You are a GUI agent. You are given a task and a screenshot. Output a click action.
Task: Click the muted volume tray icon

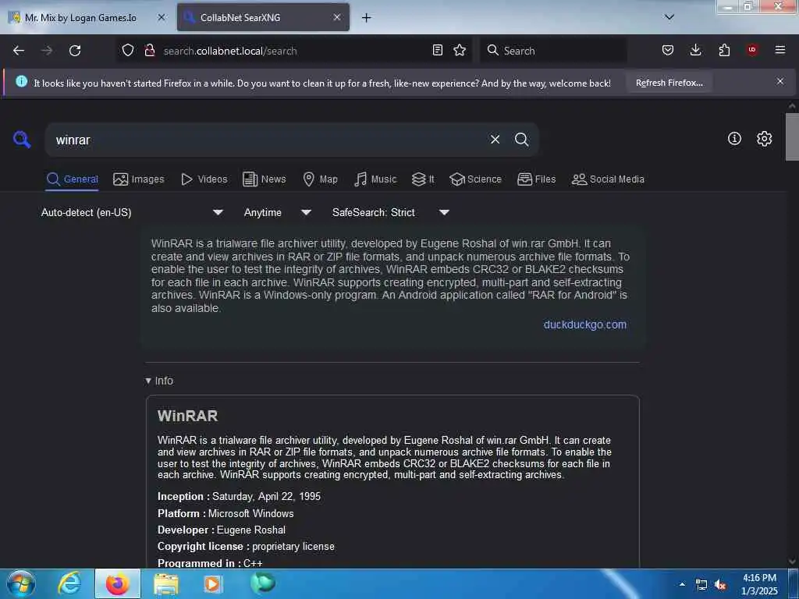720,585
